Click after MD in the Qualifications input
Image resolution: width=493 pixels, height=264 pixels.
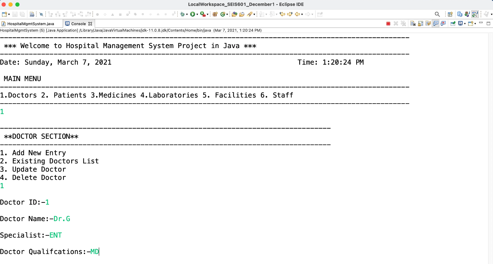click(x=99, y=252)
